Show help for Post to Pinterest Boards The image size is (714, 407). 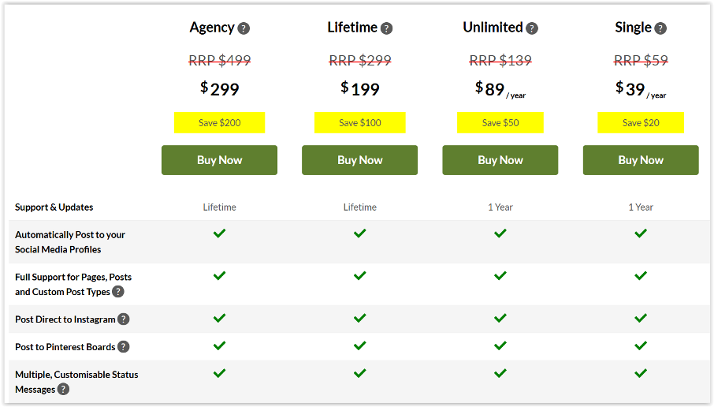(x=124, y=347)
